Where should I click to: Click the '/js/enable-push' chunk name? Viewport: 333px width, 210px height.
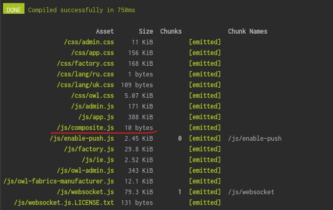click(x=254, y=139)
